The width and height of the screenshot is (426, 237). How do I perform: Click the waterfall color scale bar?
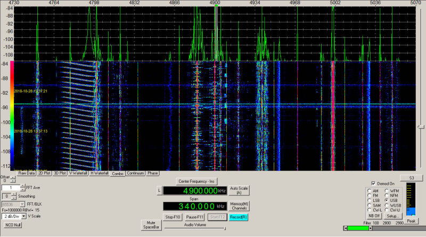coord(12,116)
